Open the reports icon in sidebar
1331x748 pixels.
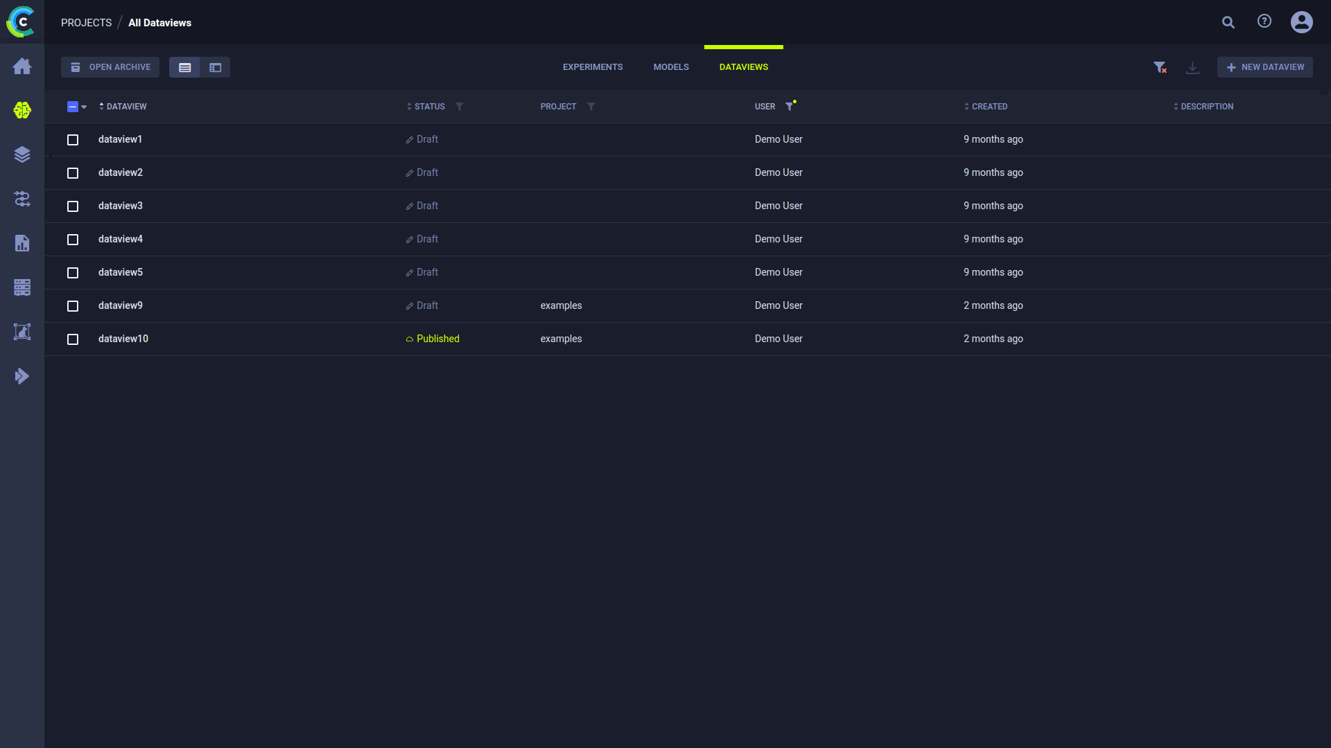click(x=22, y=243)
